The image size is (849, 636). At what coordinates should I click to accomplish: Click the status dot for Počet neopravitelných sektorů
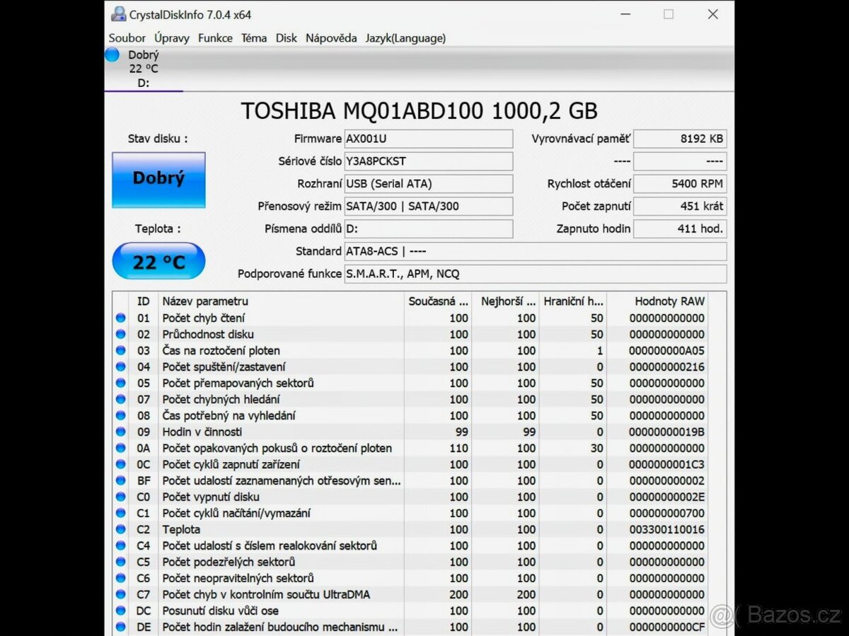(120, 578)
